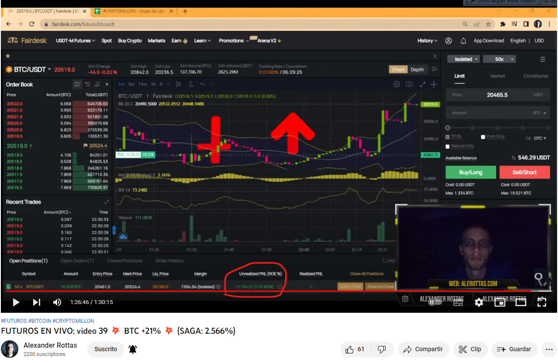The width and height of the screenshot is (558, 363).
Task: Play the YouTube video
Action: click(16, 302)
